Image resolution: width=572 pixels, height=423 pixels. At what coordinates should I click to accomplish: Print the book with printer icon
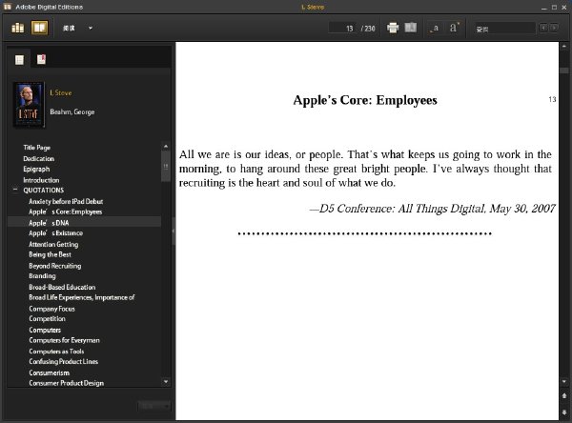tap(393, 28)
